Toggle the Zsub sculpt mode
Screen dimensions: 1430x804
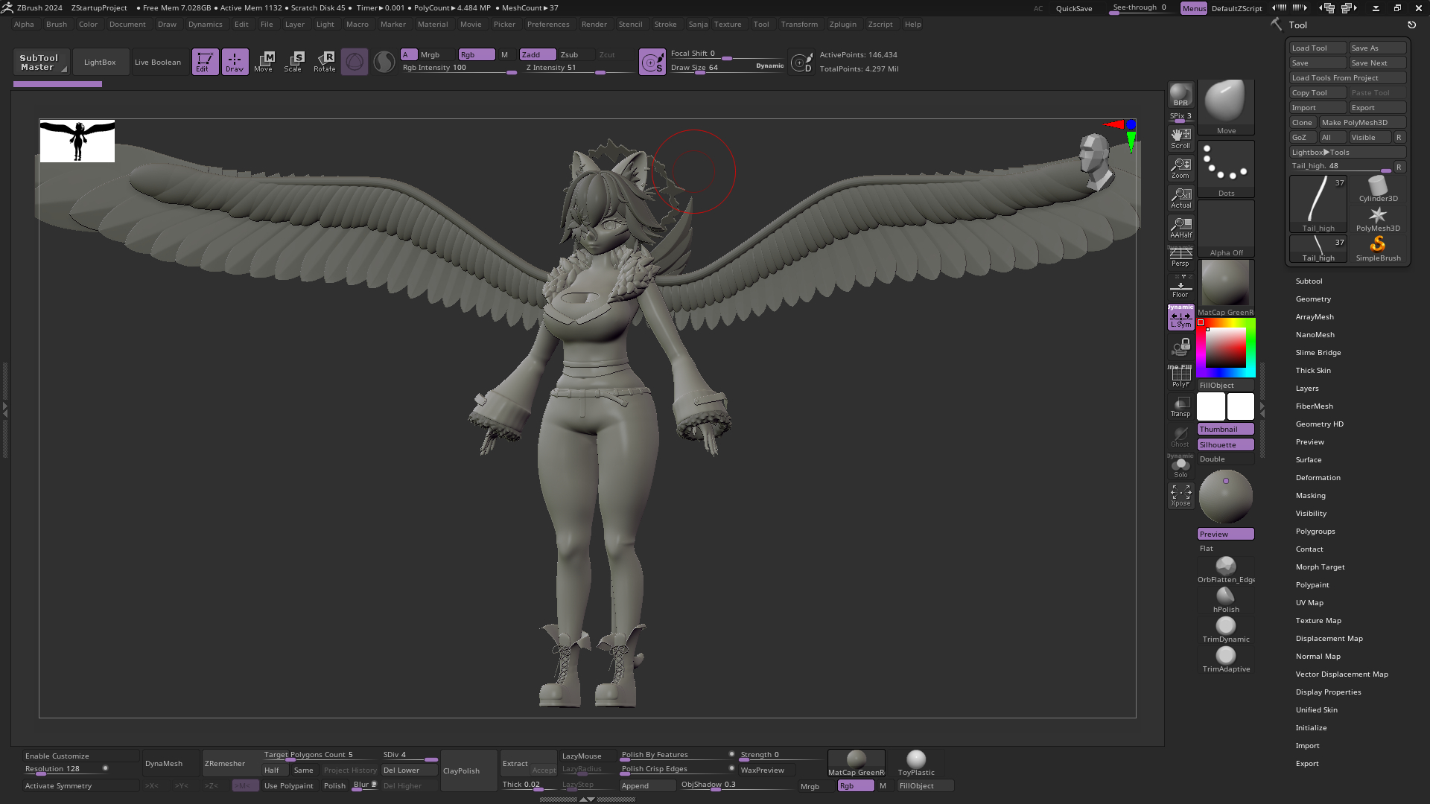[570, 54]
